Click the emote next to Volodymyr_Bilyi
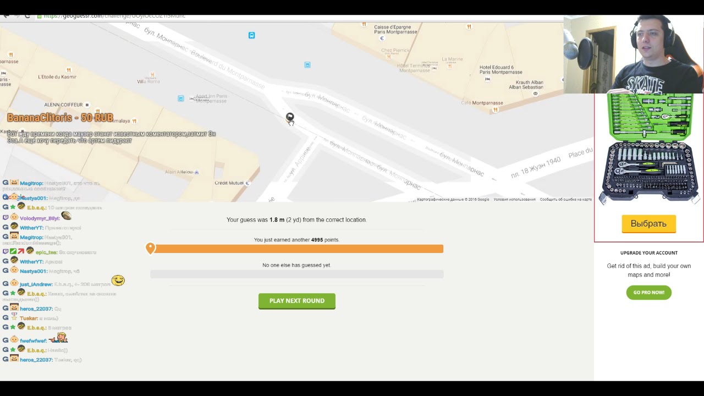The width and height of the screenshot is (704, 396). pos(66,216)
